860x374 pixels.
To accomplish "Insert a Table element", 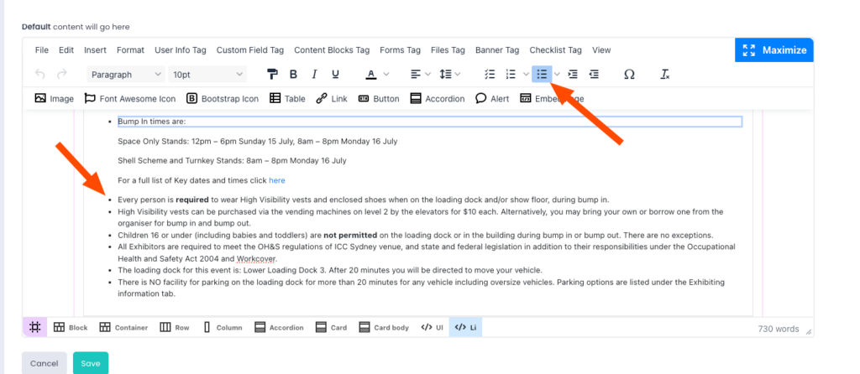I will (x=287, y=98).
